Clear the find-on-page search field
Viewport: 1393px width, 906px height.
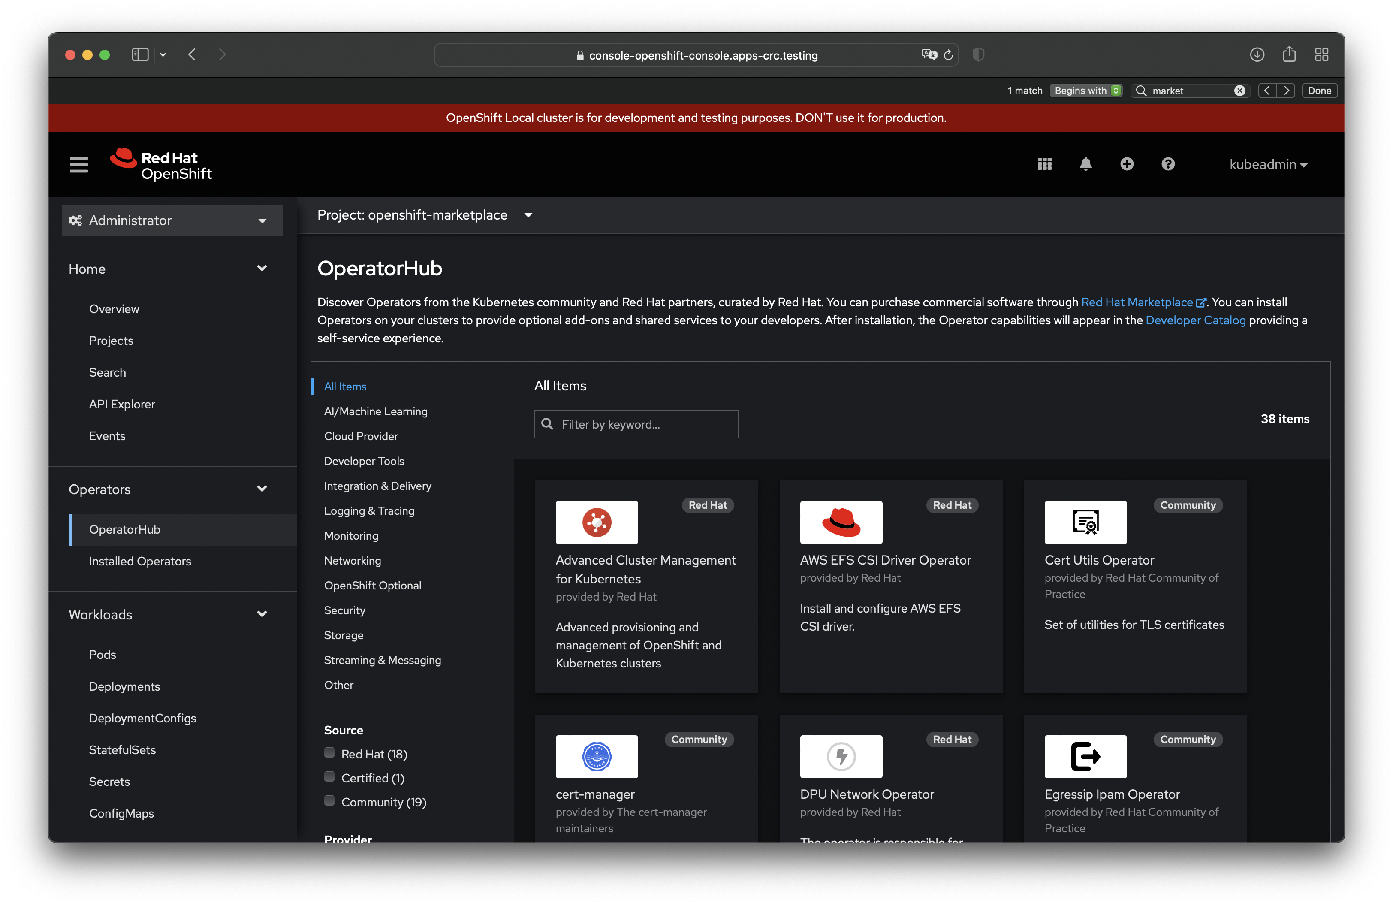[1239, 91]
